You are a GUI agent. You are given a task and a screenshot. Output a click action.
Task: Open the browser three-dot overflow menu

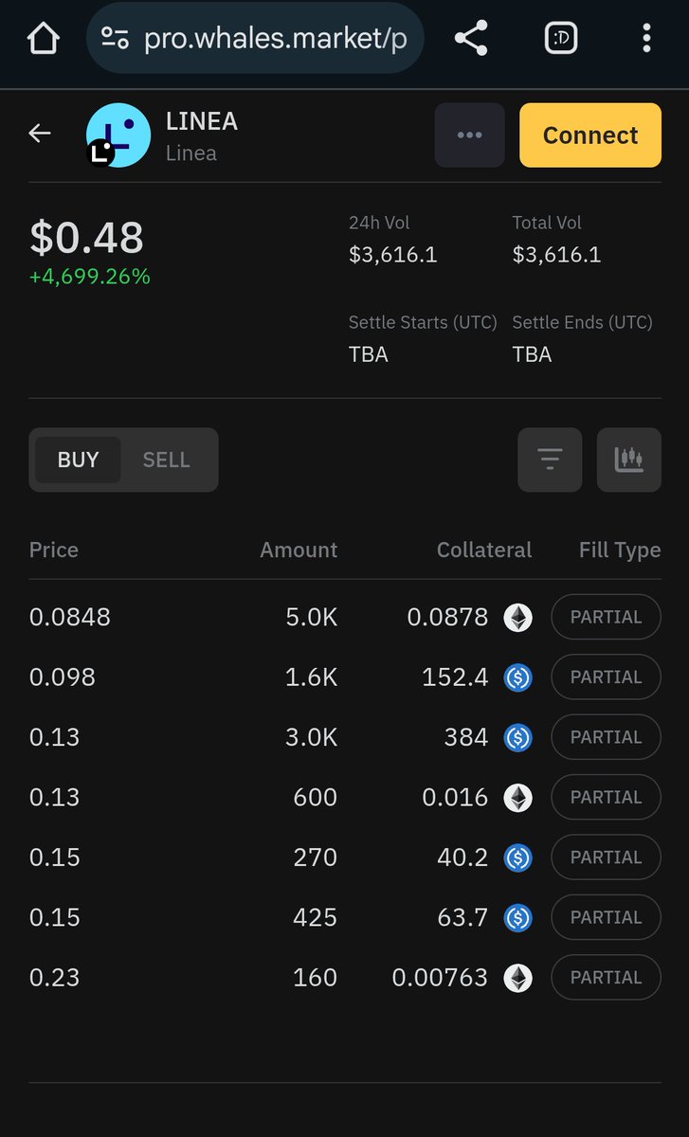click(x=646, y=39)
